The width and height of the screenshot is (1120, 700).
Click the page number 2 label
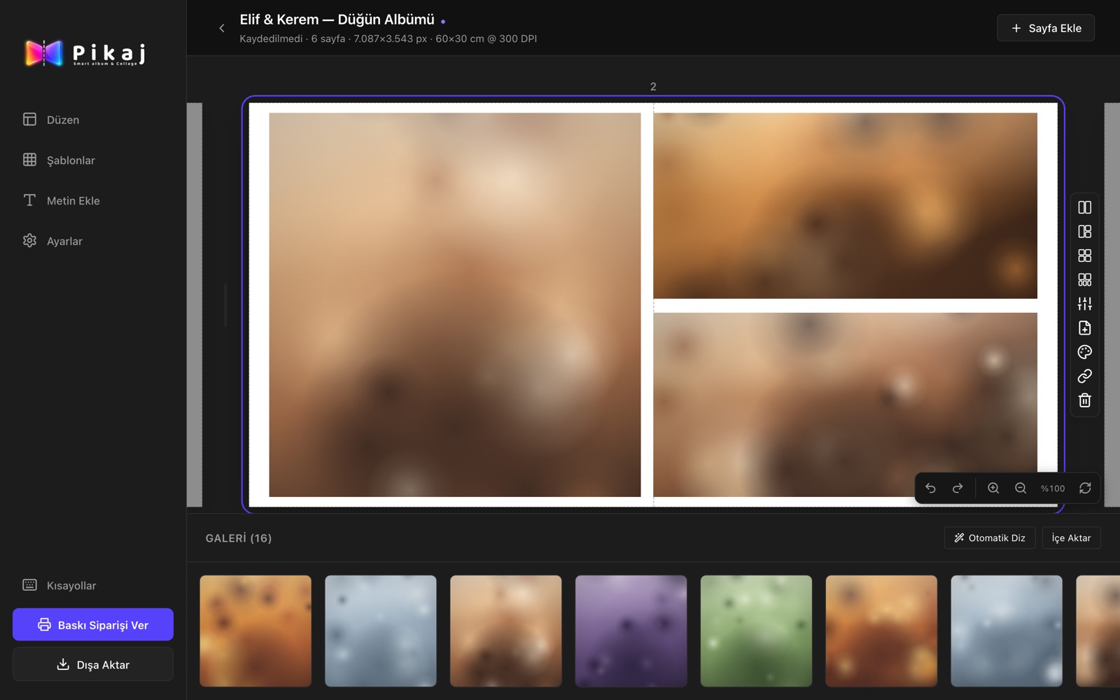(653, 87)
